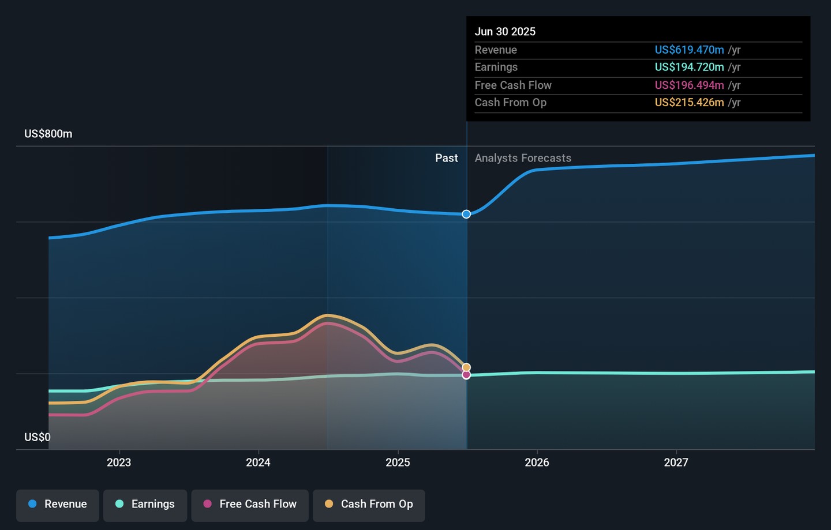Screen dimensions: 831x530
Task: Click the Analysts Forecasts section label
Action: [x=523, y=158]
